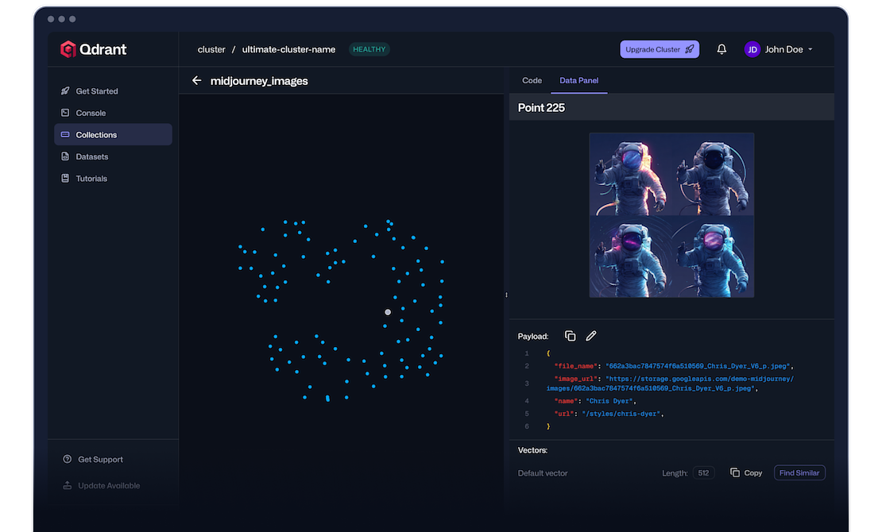Edit payload with the pencil icon
Screen dimensions: 882x532
(x=591, y=337)
